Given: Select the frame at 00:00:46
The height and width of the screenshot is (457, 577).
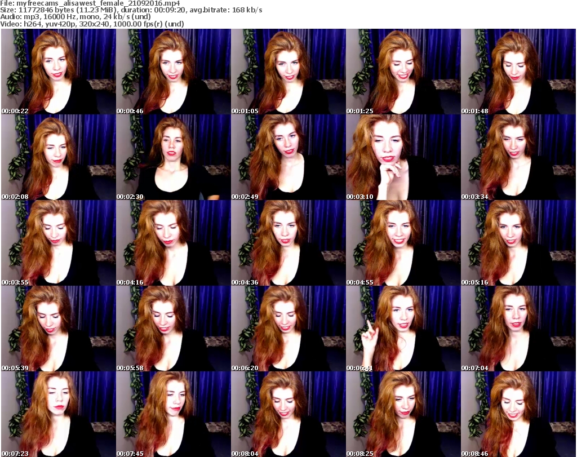Looking at the screenshot, I should tap(173, 72).
